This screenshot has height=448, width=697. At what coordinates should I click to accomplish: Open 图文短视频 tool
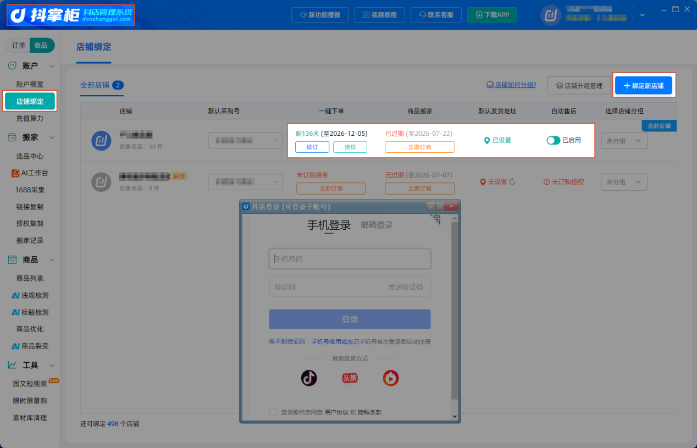point(30,384)
